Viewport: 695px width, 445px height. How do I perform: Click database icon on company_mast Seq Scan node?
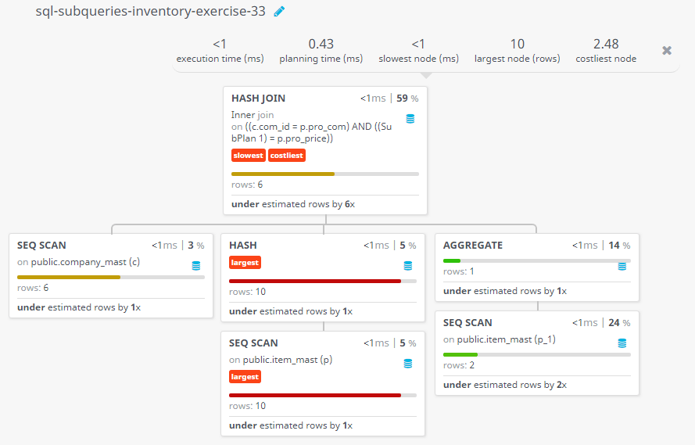click(x=196, y=265)
